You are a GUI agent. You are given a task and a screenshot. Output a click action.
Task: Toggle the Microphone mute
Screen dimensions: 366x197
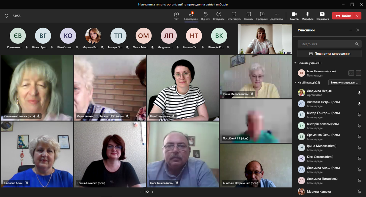click(307, 14)
